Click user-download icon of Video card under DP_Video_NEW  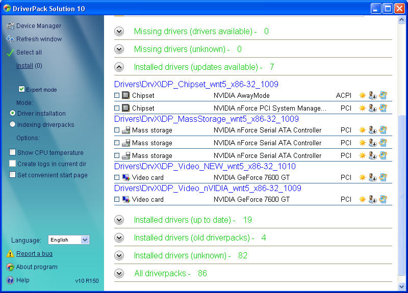pyautogui.click(x=373, y=177)
